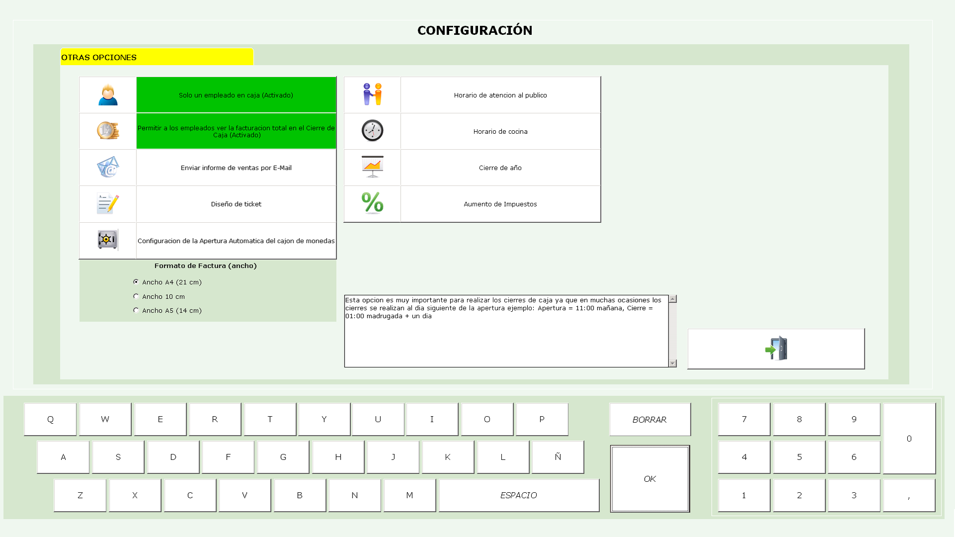955x537 pixels.
Task: Toggle Solo un empleado en caja option
Action: (x=236, y=95)
